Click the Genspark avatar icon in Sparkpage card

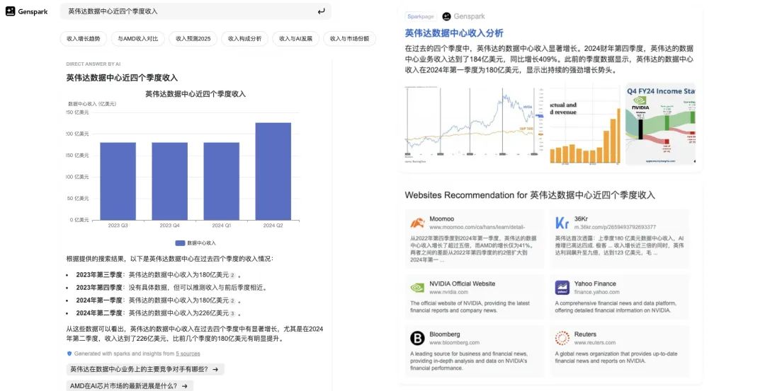(x=446, y=16)
